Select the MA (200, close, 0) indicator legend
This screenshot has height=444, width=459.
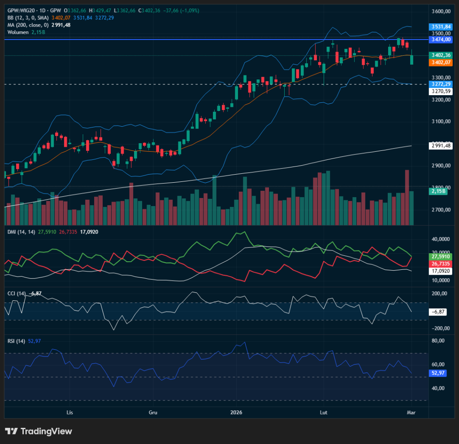27,25
